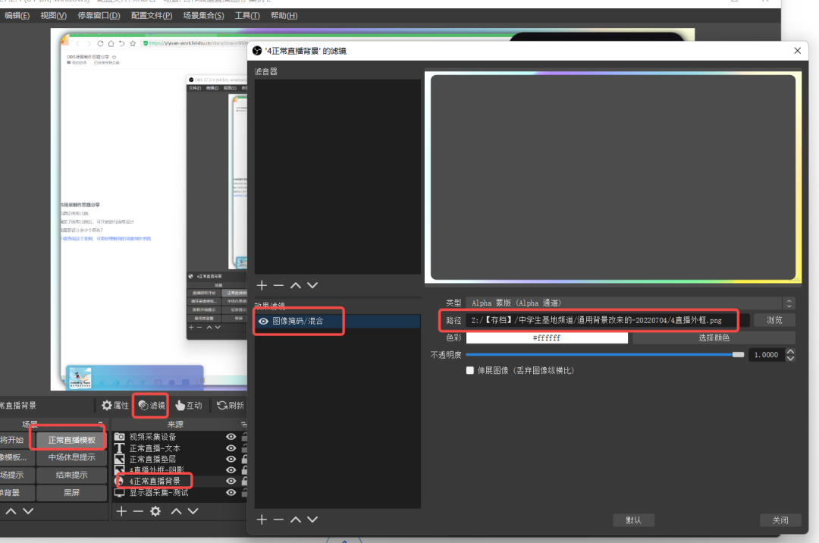Hide the 视频采集设备 source via eye icon
Screen dimensions: 819x543
[x=231, y=437]
